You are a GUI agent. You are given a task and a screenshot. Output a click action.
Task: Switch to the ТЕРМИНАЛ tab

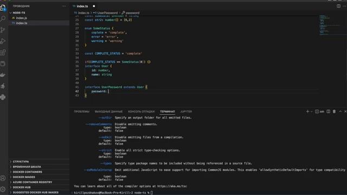168,112
